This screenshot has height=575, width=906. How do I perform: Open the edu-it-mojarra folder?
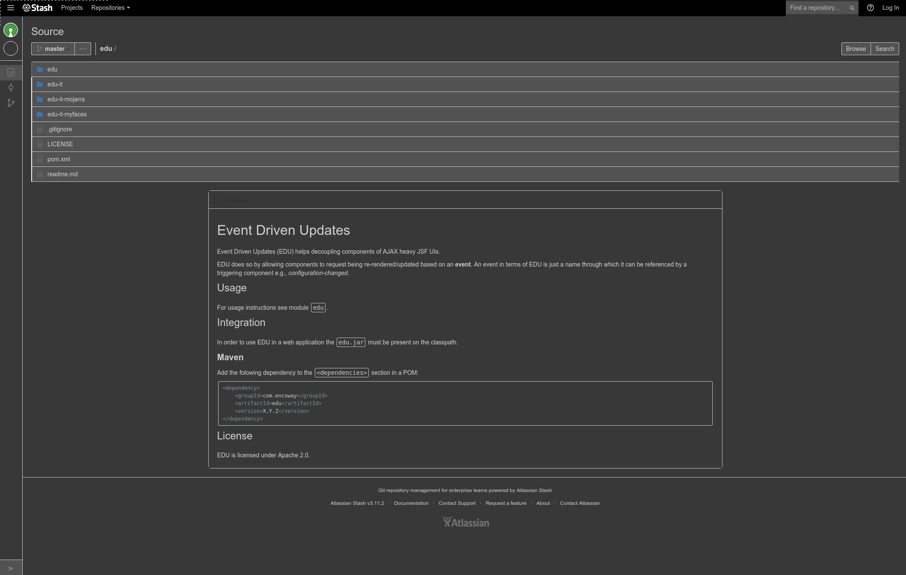[66, 99]
